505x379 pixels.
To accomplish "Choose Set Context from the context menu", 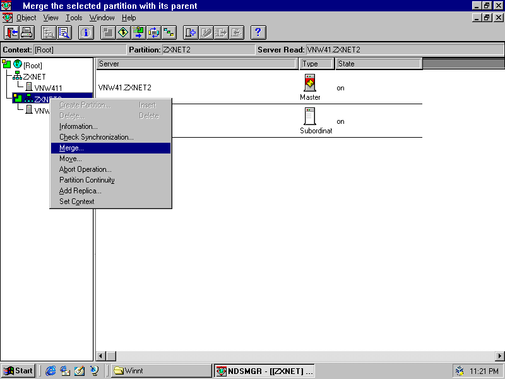I will [111, 202].
